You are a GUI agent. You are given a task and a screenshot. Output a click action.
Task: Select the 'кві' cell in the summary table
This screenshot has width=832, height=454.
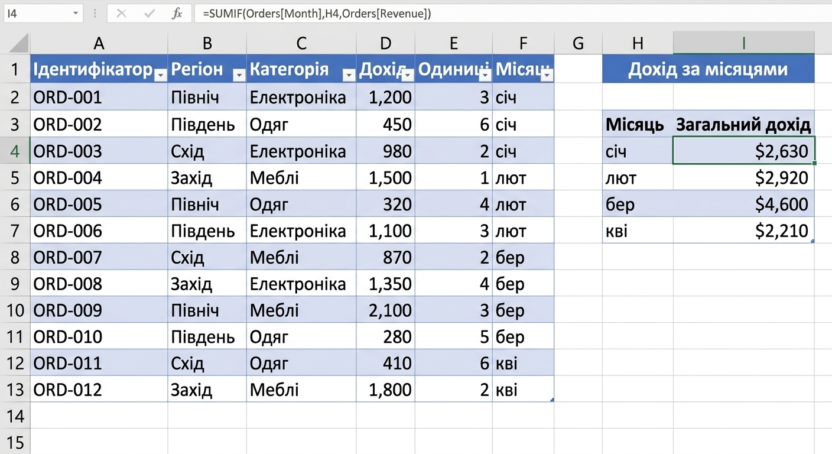(x=638, y=230)
